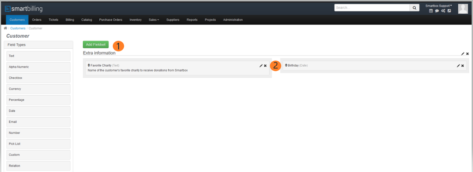Open the Administration menu
This screenshot has height=172, width=473.
233,20
